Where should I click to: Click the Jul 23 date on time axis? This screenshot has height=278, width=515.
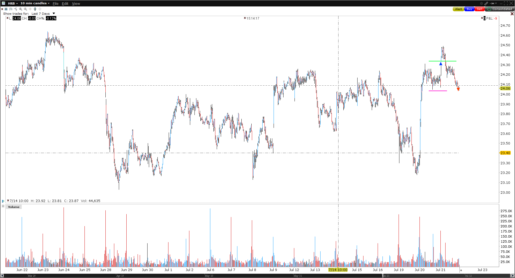click(x=482, y=270)
